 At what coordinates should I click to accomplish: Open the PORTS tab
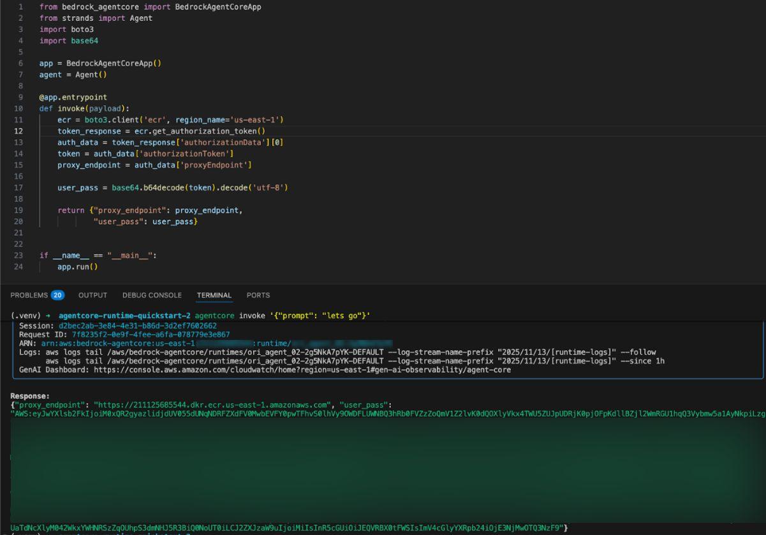[258, 295]
